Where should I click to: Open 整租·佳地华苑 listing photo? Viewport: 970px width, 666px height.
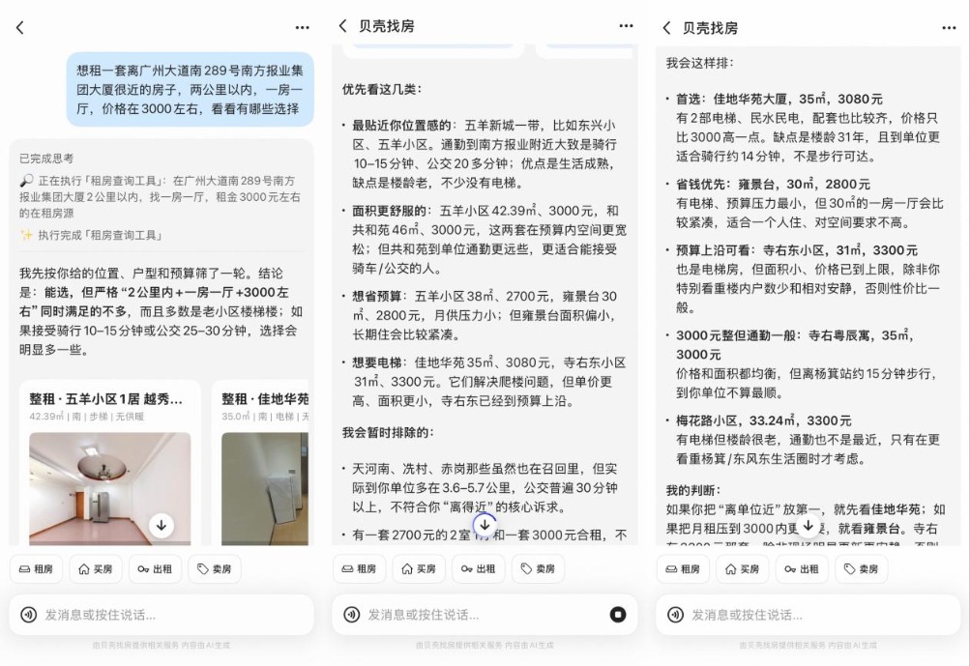coord(265,488)
